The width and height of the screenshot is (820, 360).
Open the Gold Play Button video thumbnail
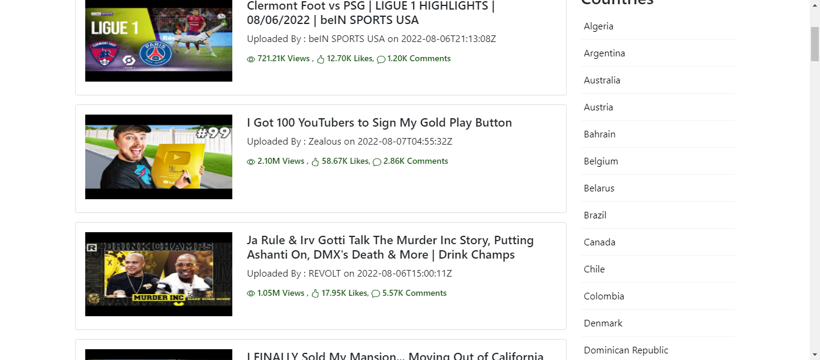click(158, 157)
